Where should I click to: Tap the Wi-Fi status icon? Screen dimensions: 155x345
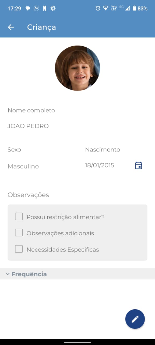tap(106, 8)
